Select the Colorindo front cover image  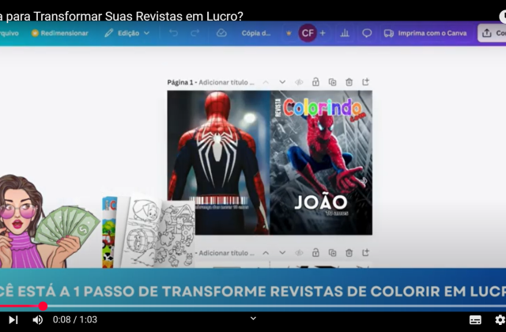(x=321, y=163)
